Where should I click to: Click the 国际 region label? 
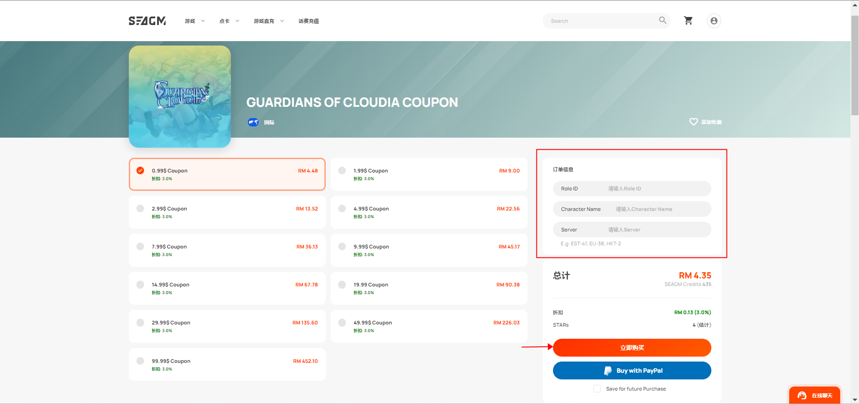[x=269, y=122]
